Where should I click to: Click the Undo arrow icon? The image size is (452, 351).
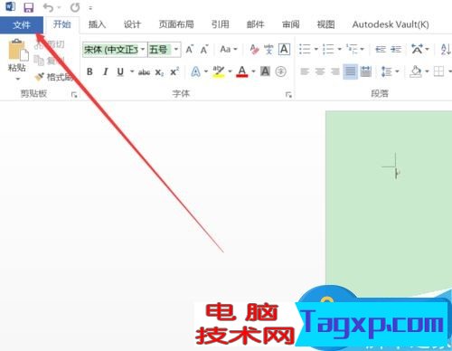point(48,7)
